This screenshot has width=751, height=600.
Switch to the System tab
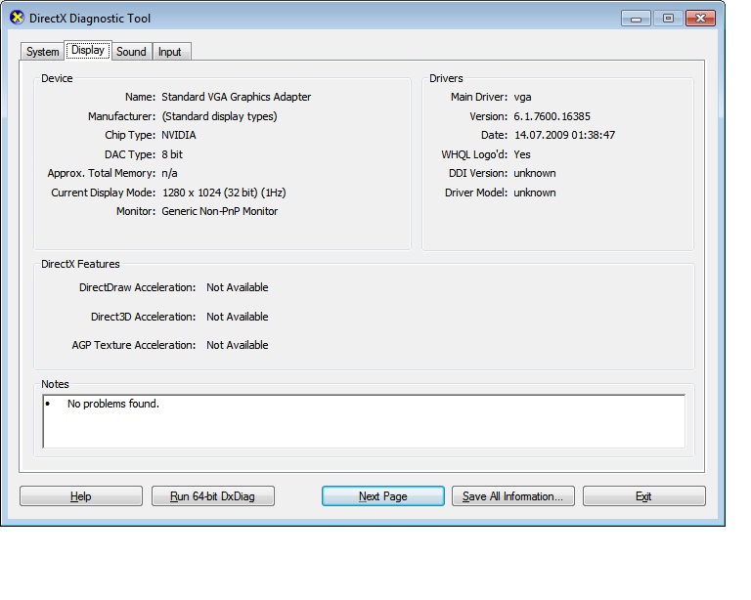pyautogui.click(x=42, y=51)
